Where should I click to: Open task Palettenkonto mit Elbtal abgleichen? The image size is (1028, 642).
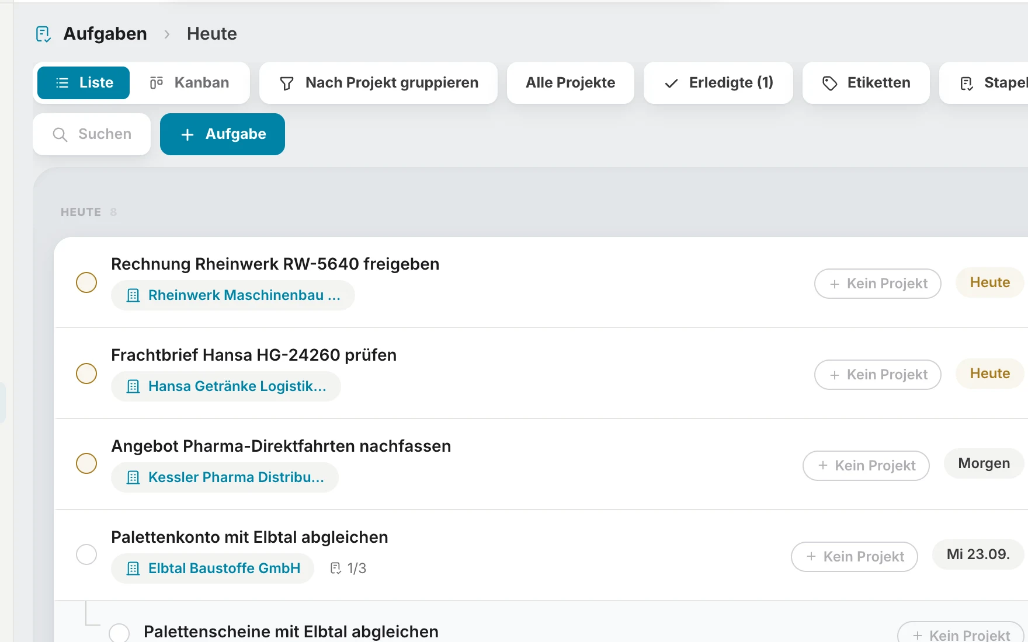pos(249,537)
